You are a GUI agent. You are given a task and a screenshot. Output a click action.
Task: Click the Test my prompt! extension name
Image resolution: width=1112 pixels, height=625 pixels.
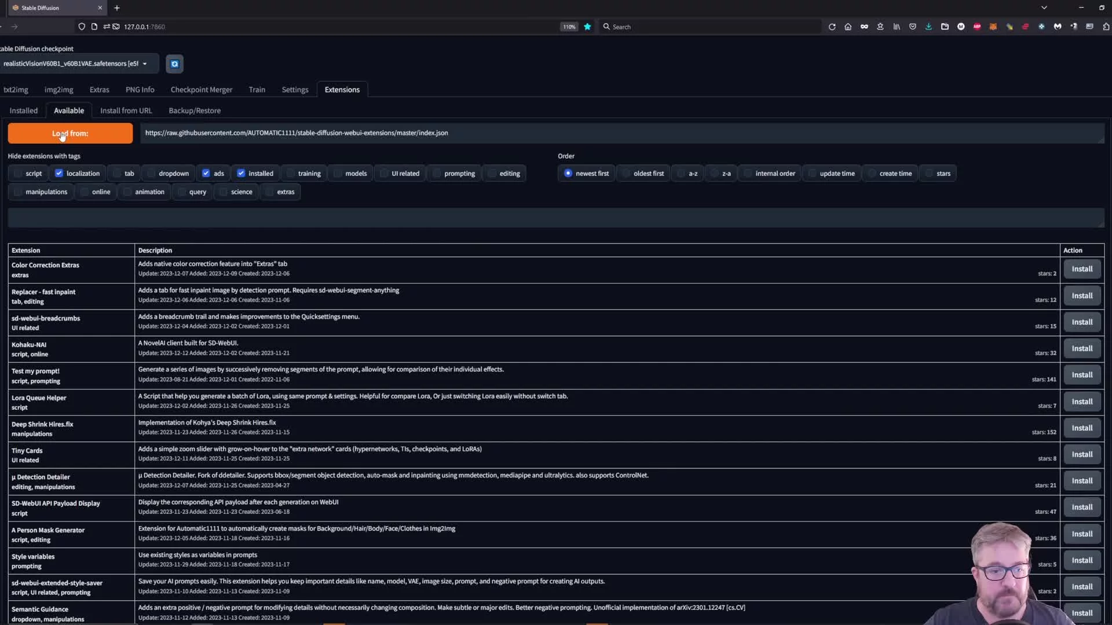(x=35, y=371)
